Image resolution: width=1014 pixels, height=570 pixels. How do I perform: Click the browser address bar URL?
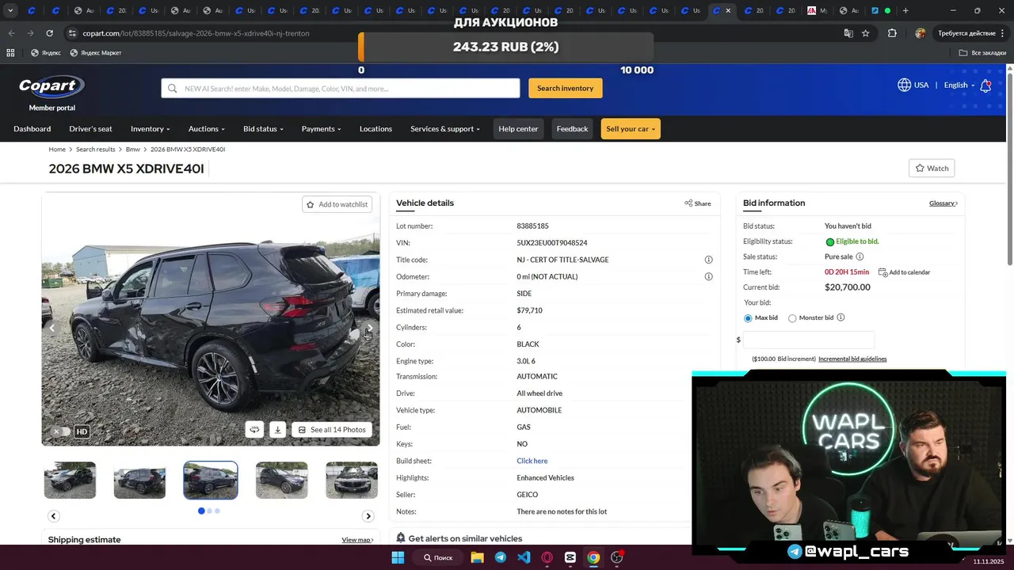point(196,33)
